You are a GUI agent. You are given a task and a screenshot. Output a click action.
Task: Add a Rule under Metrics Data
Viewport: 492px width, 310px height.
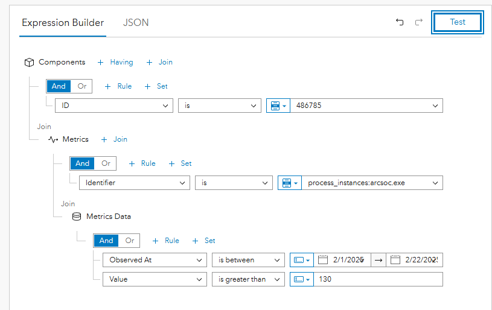[166, 241]
